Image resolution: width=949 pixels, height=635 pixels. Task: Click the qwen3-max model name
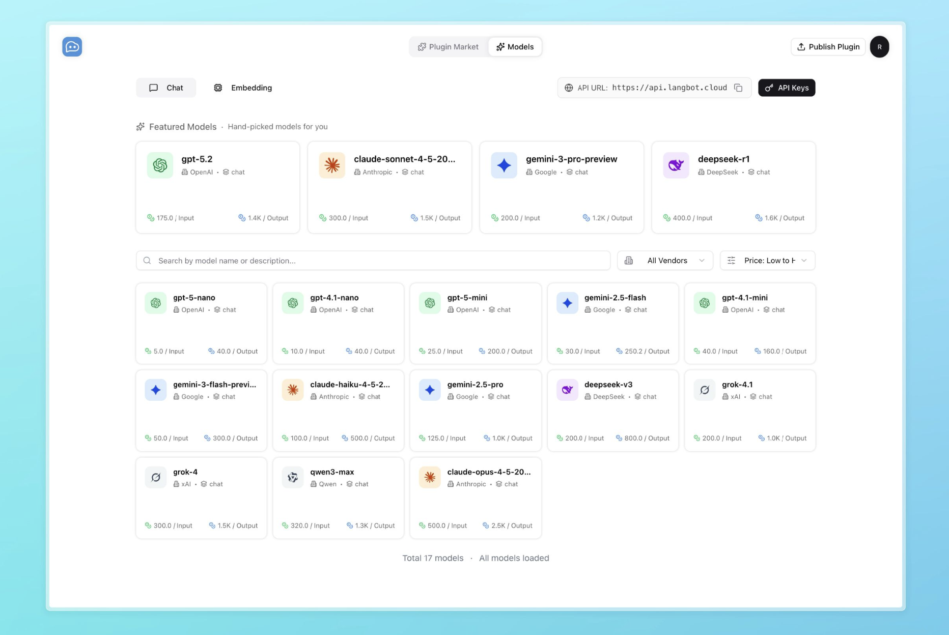(332, 472)
